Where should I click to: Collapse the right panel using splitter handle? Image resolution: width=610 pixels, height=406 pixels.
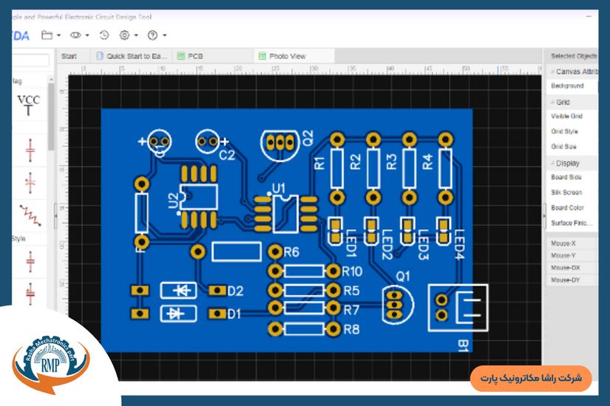point(544,216)
